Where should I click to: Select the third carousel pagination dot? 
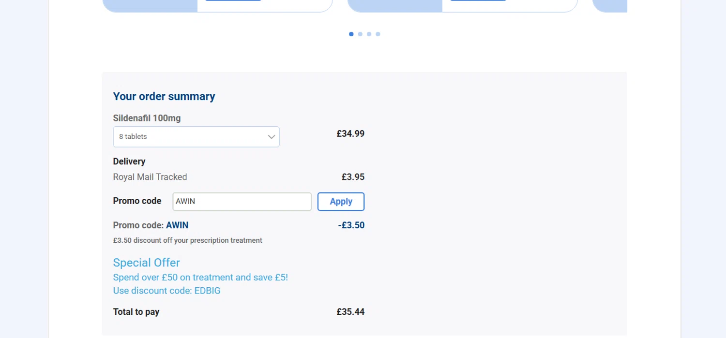[x=369, y=34]
